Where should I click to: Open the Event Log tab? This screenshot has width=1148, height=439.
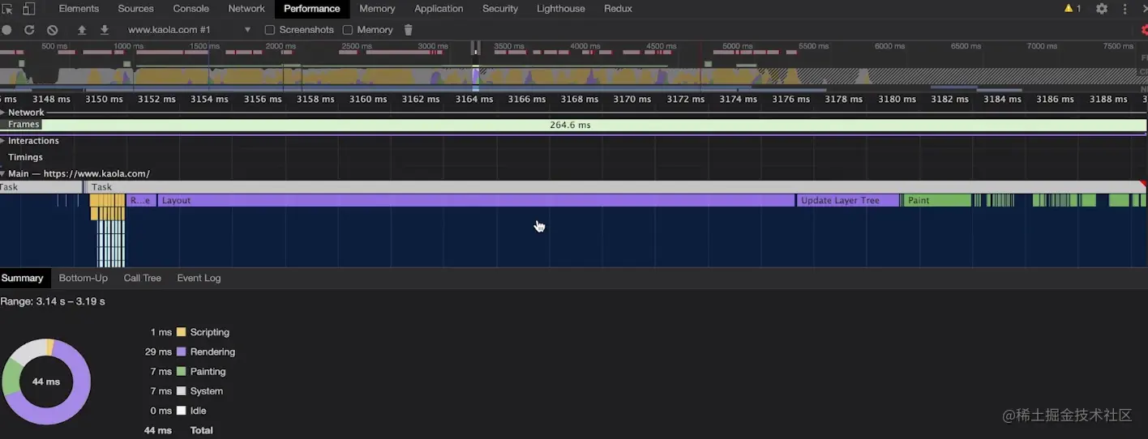tap(199, 278)
